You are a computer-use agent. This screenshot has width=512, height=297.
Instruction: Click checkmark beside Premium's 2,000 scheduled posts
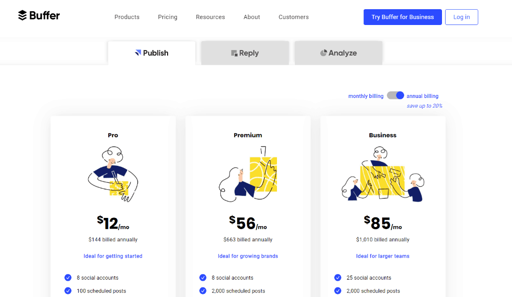(203, 290)
